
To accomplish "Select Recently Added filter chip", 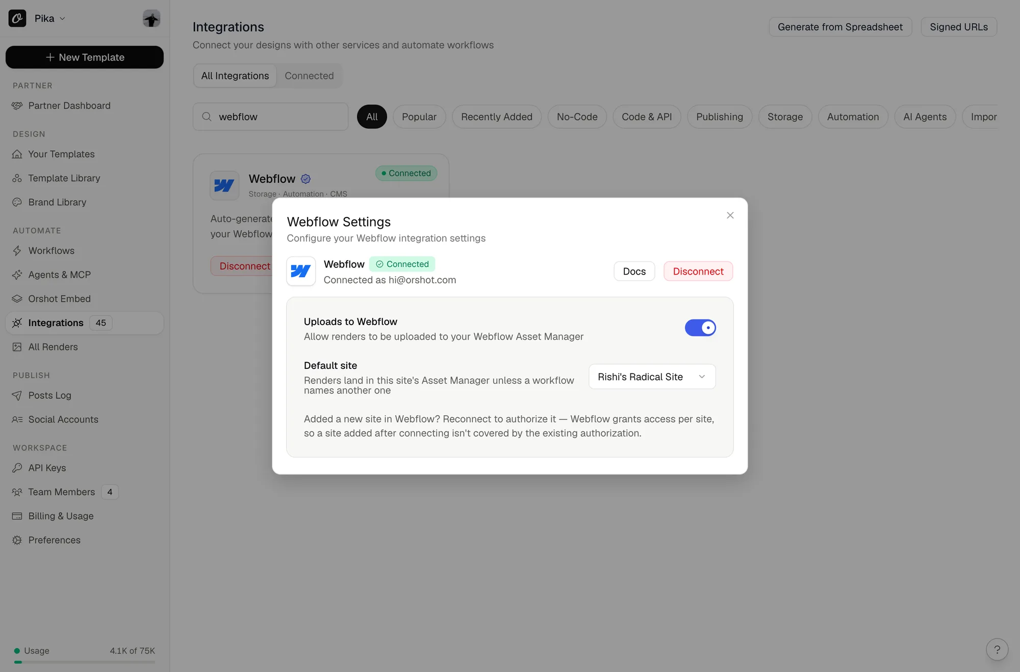I will (x=497, y=117).
